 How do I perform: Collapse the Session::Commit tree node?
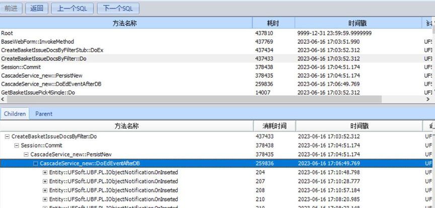pyautogui.click(x=17, y=146)
